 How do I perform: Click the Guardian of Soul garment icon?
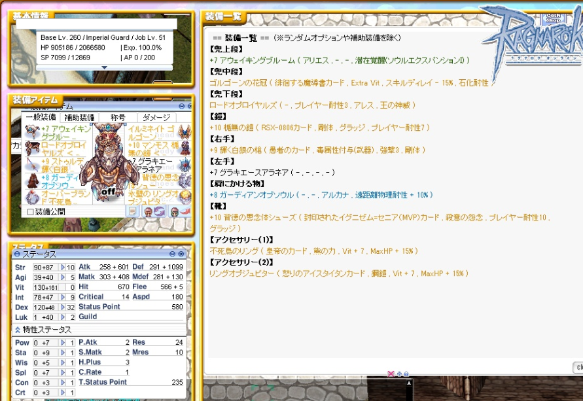point(31,181)
